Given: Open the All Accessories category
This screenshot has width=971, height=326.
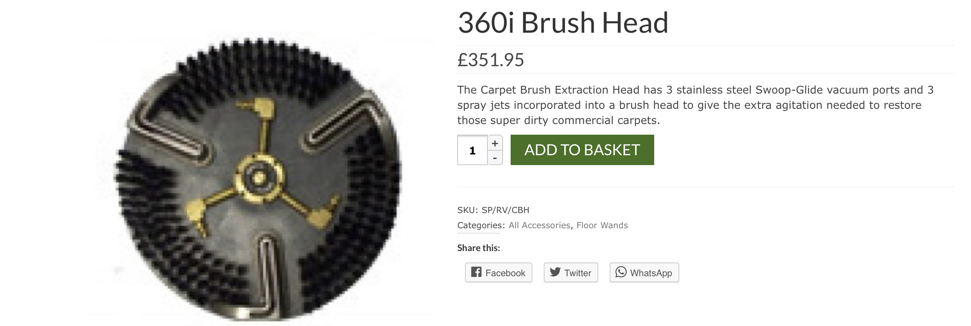Looking at the screenshot, I should (539, 225).
